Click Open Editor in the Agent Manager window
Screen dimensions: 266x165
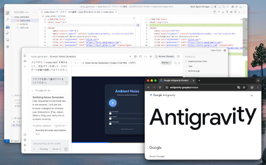(216, 50)
